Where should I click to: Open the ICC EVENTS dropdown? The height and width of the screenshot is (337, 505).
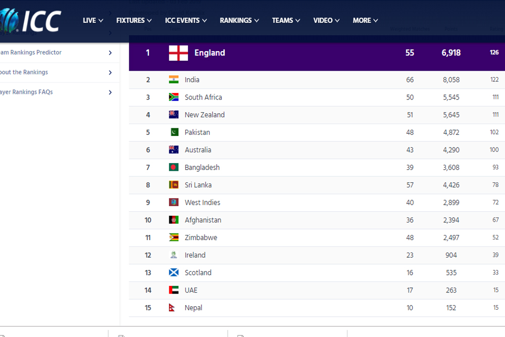click(186, 20)
